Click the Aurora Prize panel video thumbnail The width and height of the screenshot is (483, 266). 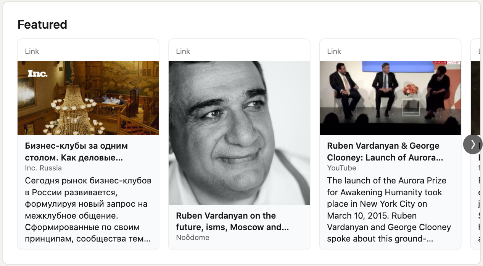[x=390, y=98]
